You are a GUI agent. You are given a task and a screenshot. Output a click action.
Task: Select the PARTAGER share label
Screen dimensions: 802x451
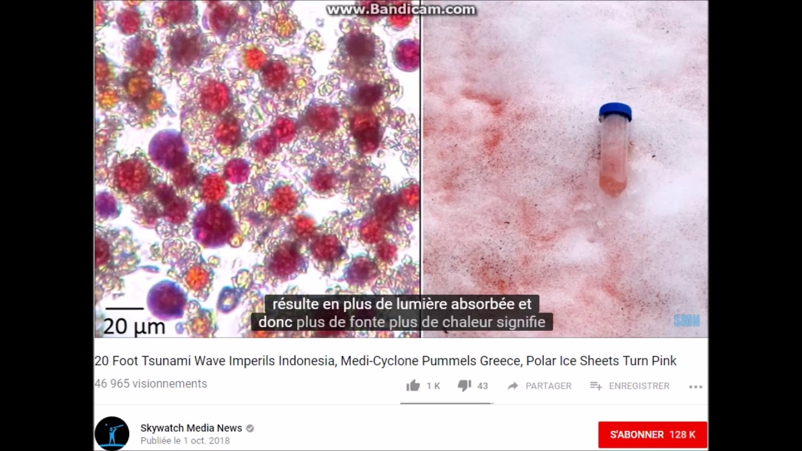pos(548,386)
